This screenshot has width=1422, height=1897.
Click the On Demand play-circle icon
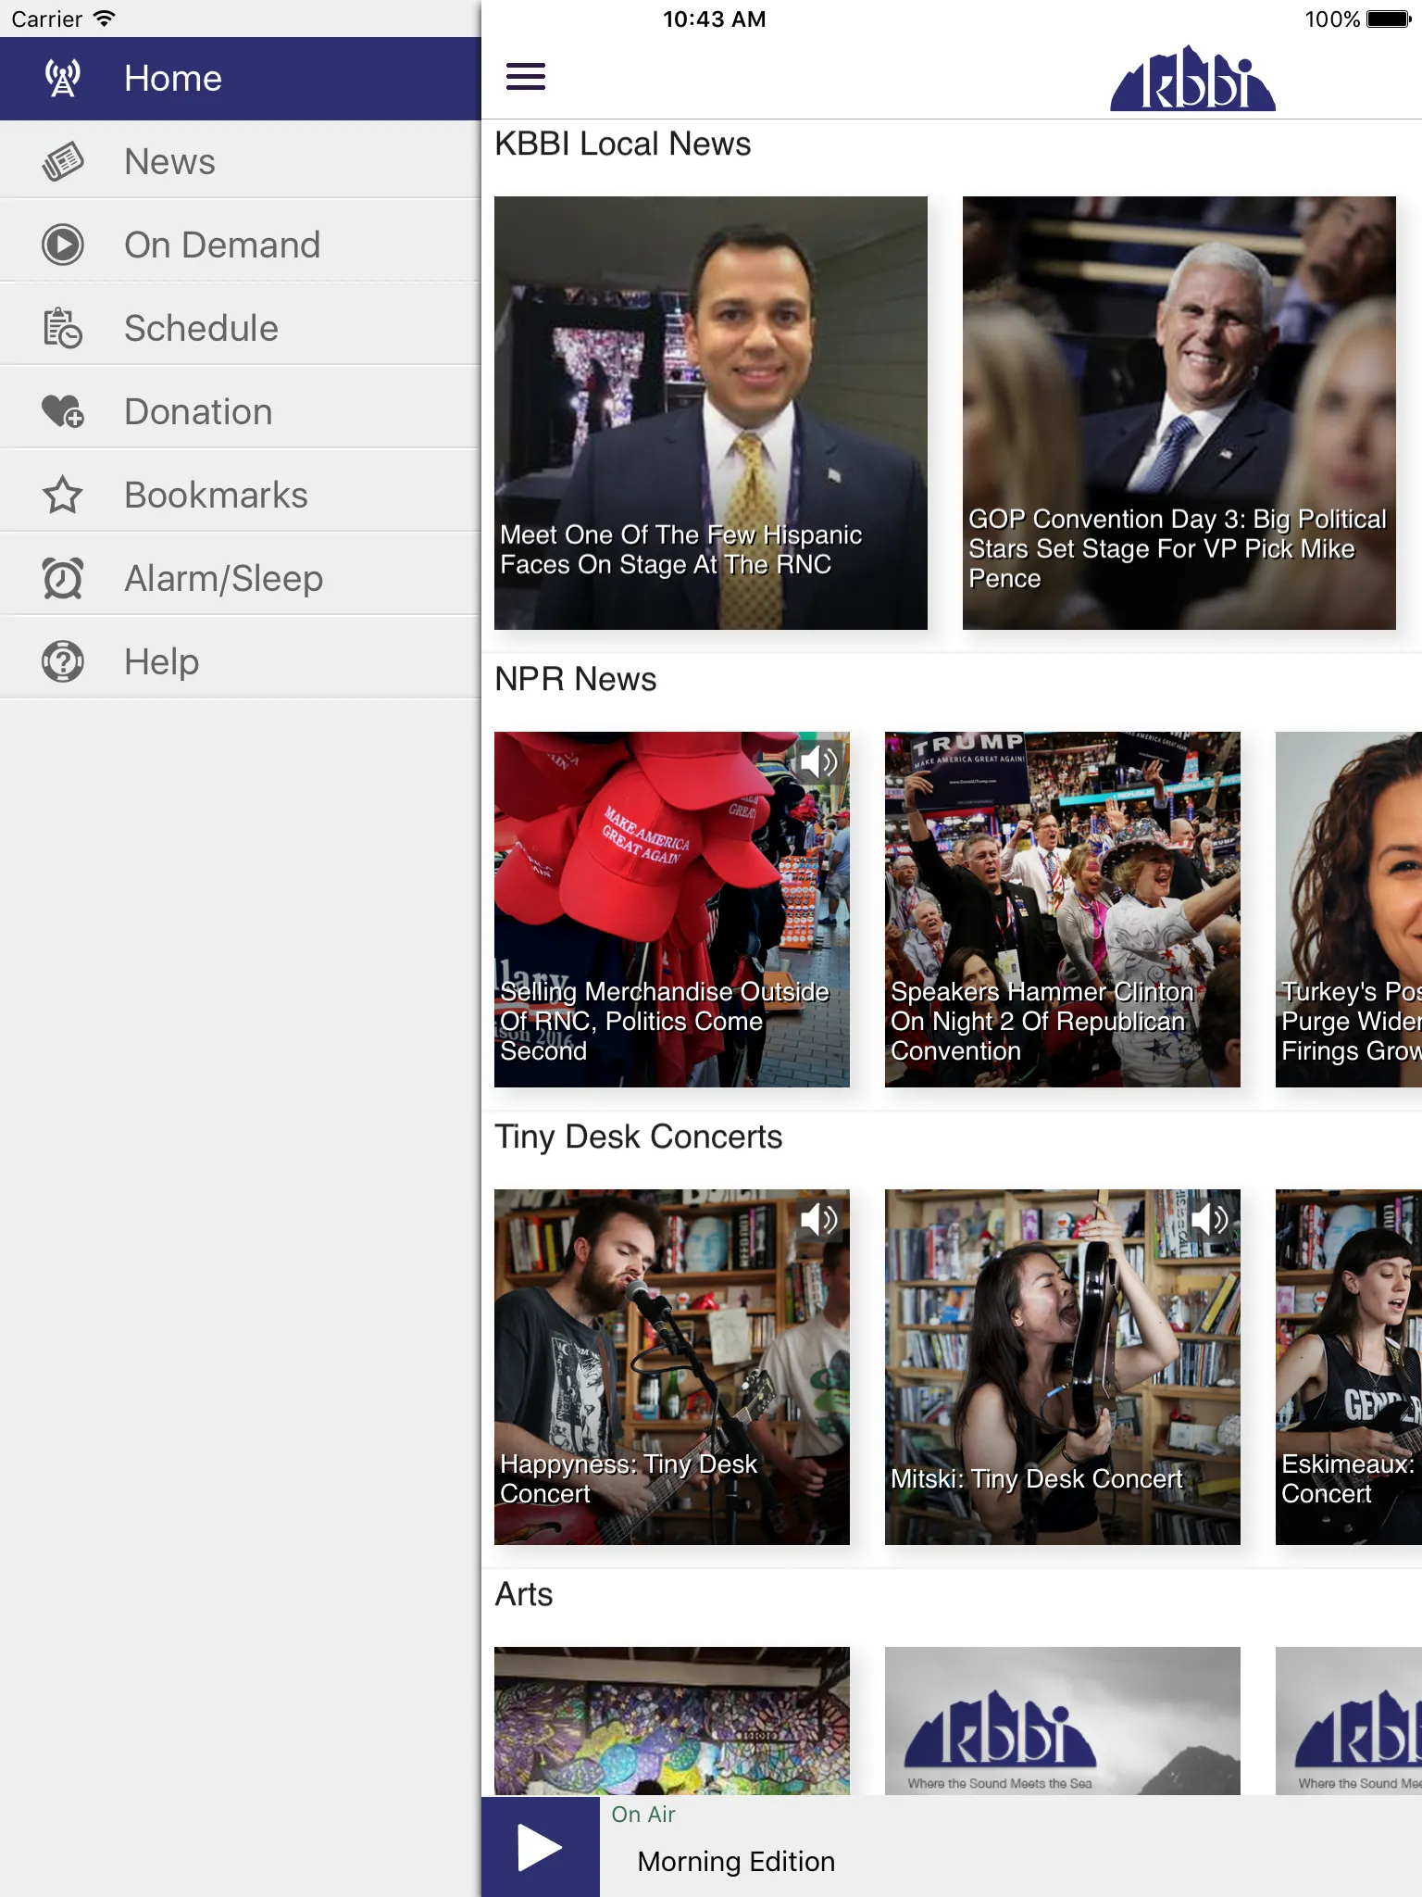pos(63,245)
